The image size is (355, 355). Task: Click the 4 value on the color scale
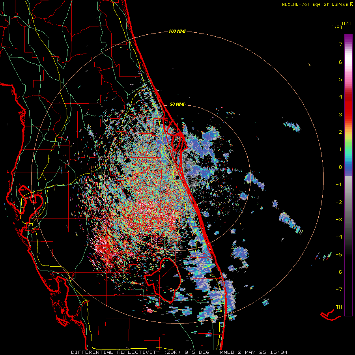[340, 97]
